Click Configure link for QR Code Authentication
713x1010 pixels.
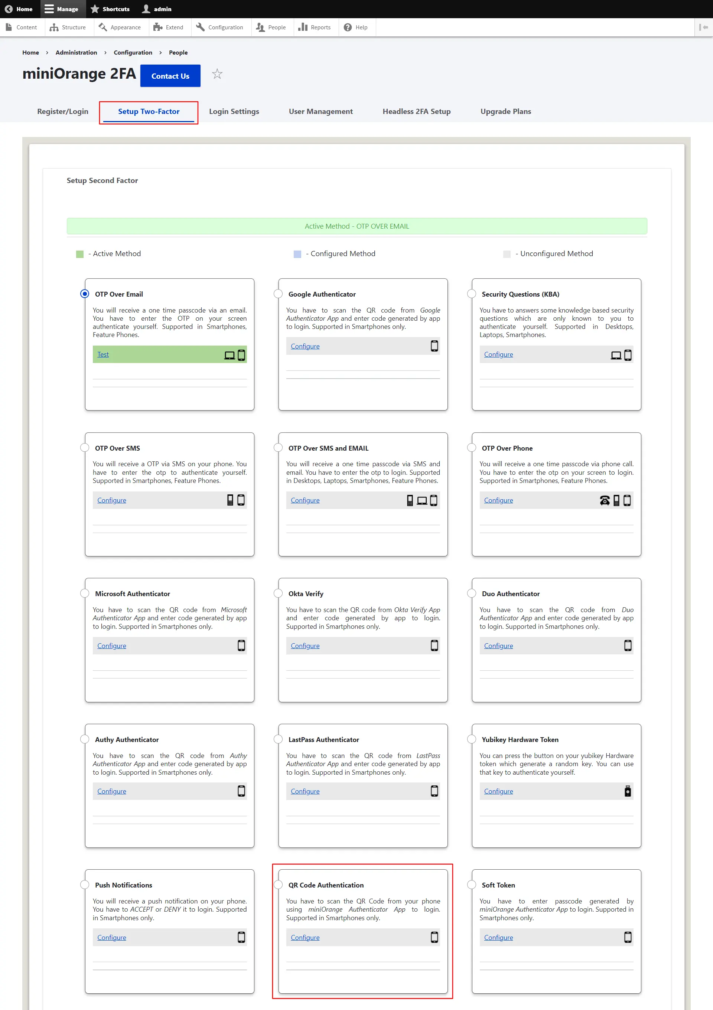[x=305, y=937]
